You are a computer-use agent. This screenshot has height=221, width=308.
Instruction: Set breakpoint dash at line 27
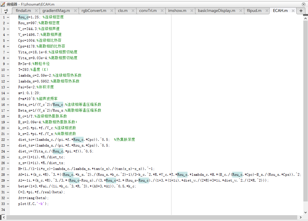(x=8, y=169)
